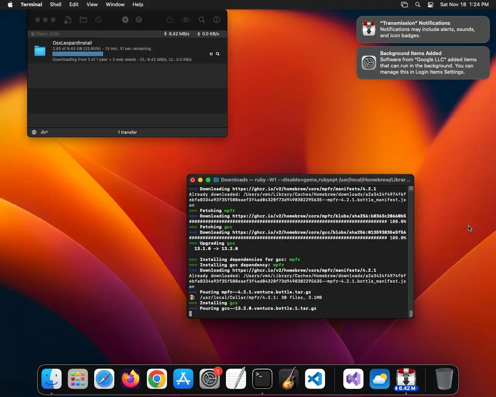Image resolution: width=496 pixels, height=397 pixels.
Task: Click the 0.0 KB/s upload speed indicator
Action: pos(208,34)
